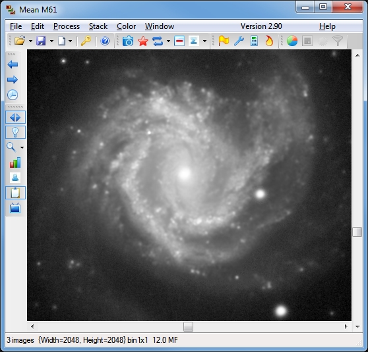Image resolution: width=368 pixels, height=352 pixels.
Task: Click the red star icon
Action: [x=143, y=41]
